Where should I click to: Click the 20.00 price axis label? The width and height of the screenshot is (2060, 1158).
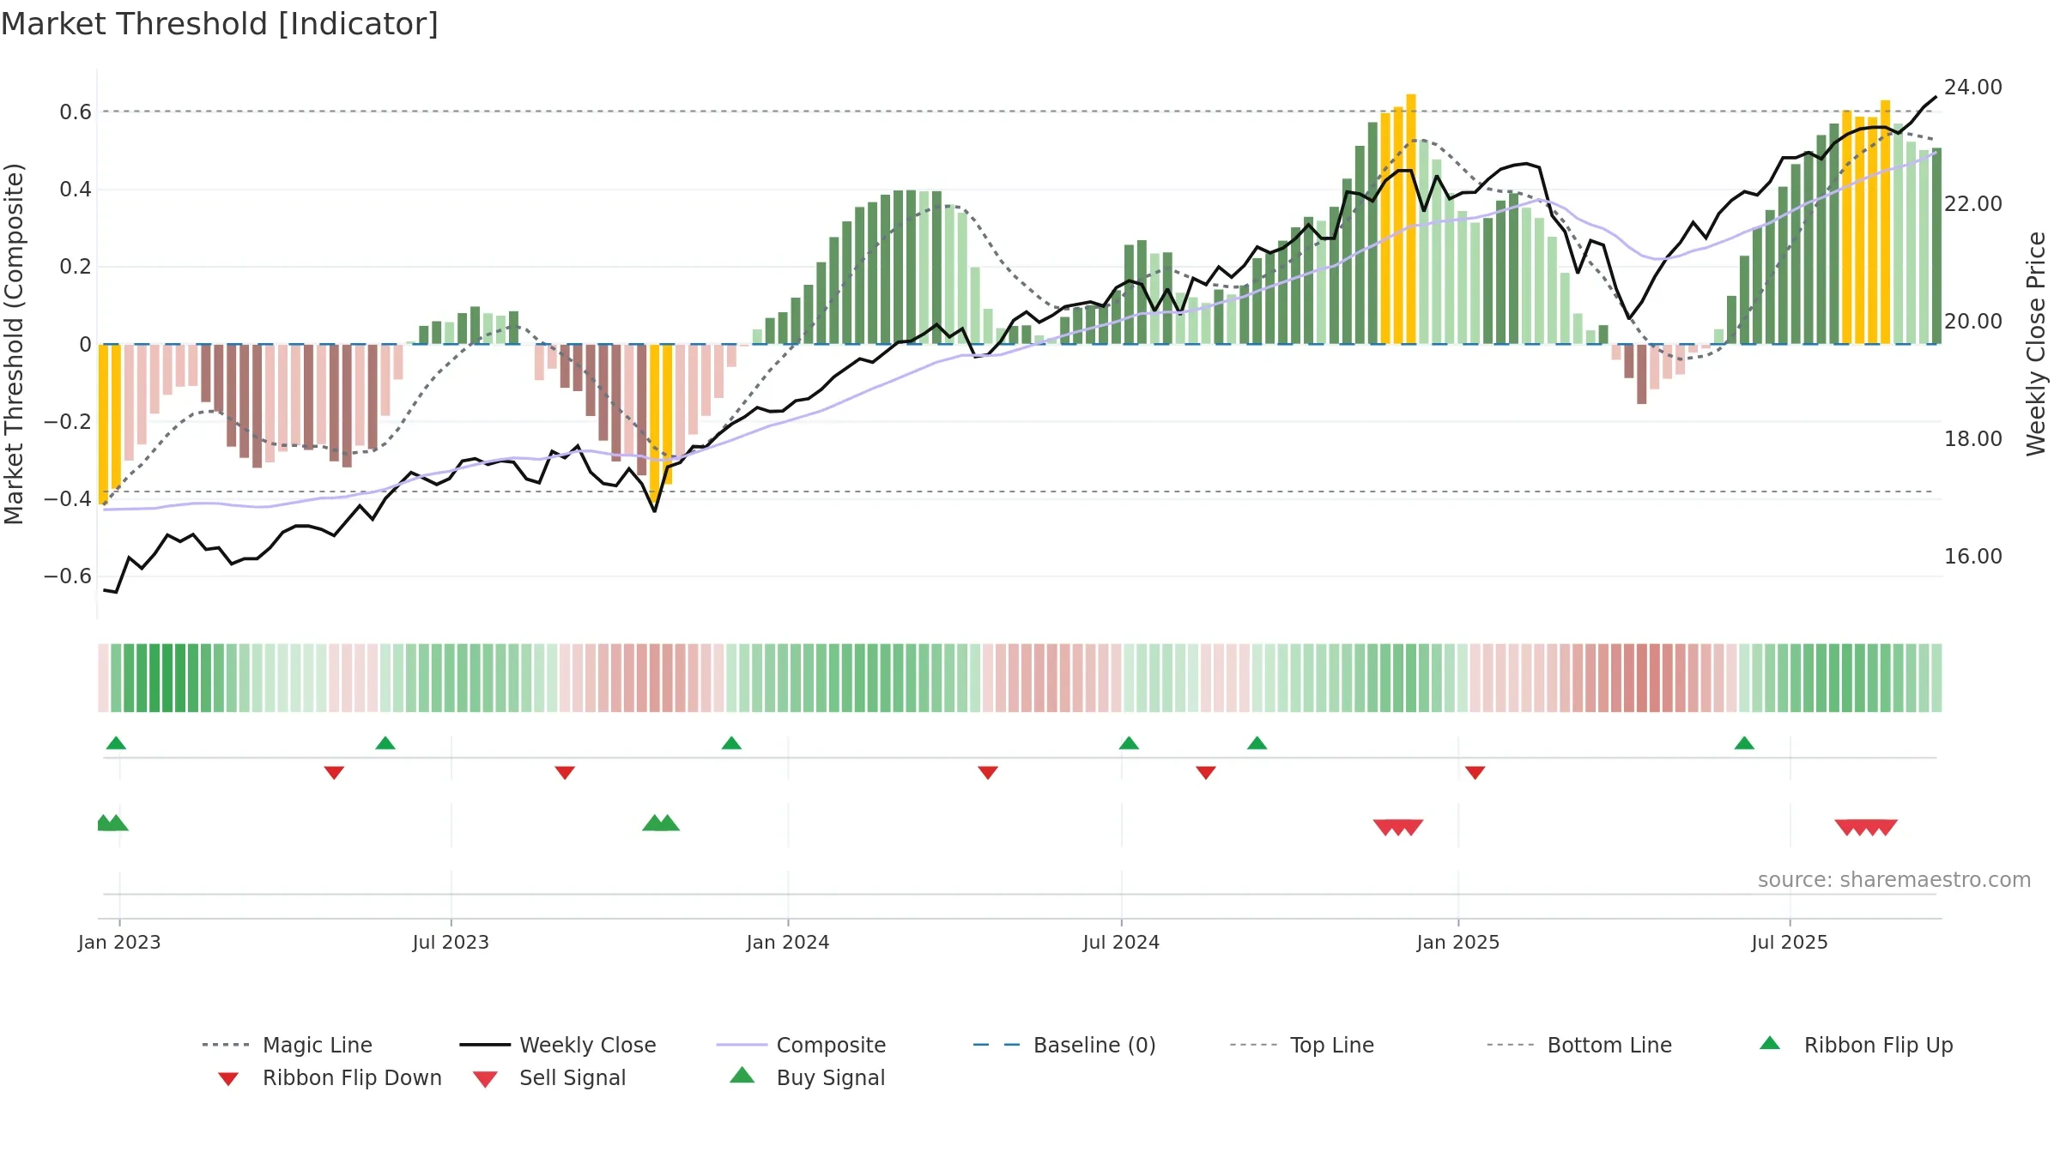pyautogui.click(x=1973, y=322)
